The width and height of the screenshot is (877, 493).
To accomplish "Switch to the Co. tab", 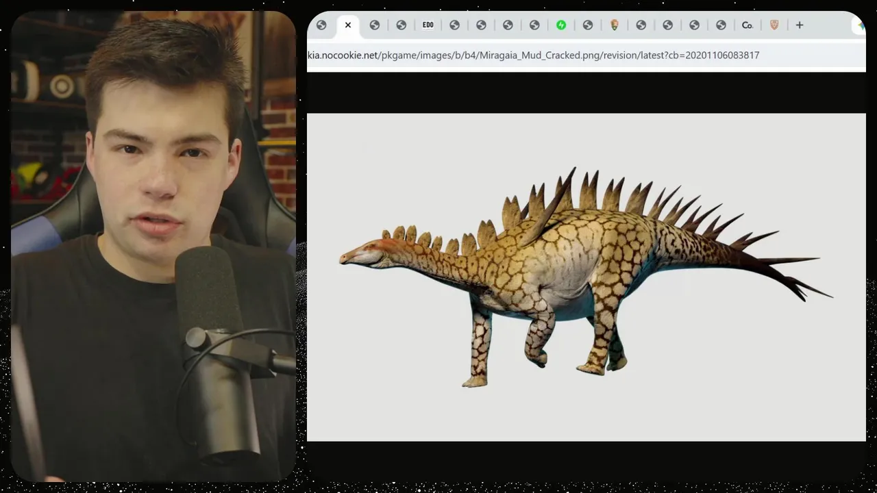I will point(748,25).
